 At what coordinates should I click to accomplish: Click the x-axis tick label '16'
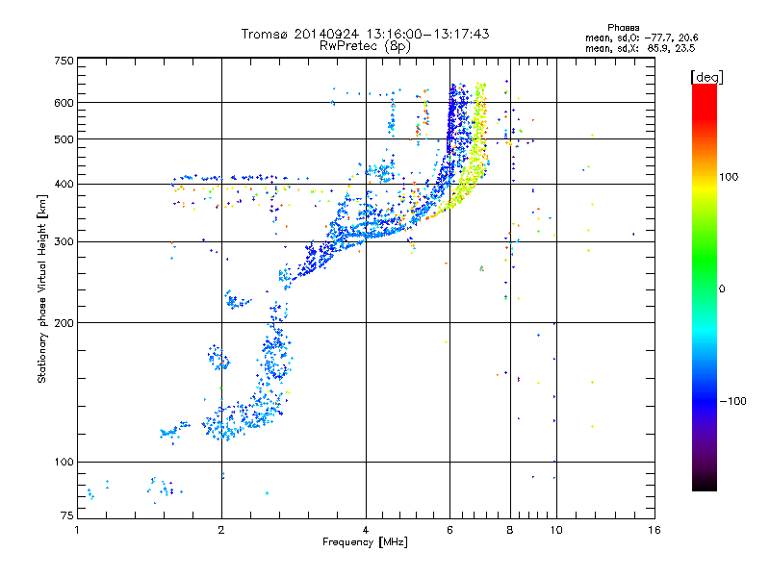coord(654,530)
